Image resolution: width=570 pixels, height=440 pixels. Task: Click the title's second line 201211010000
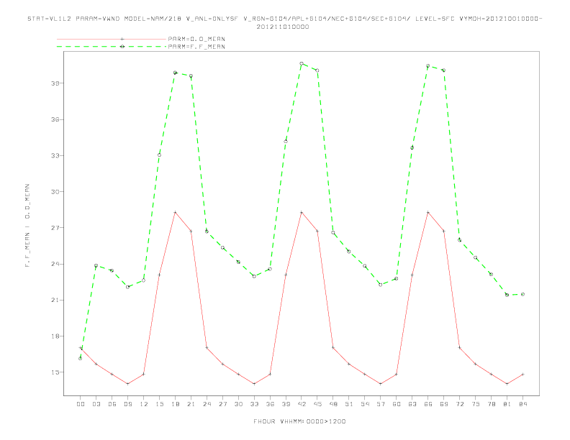click(x=283, y=27)
